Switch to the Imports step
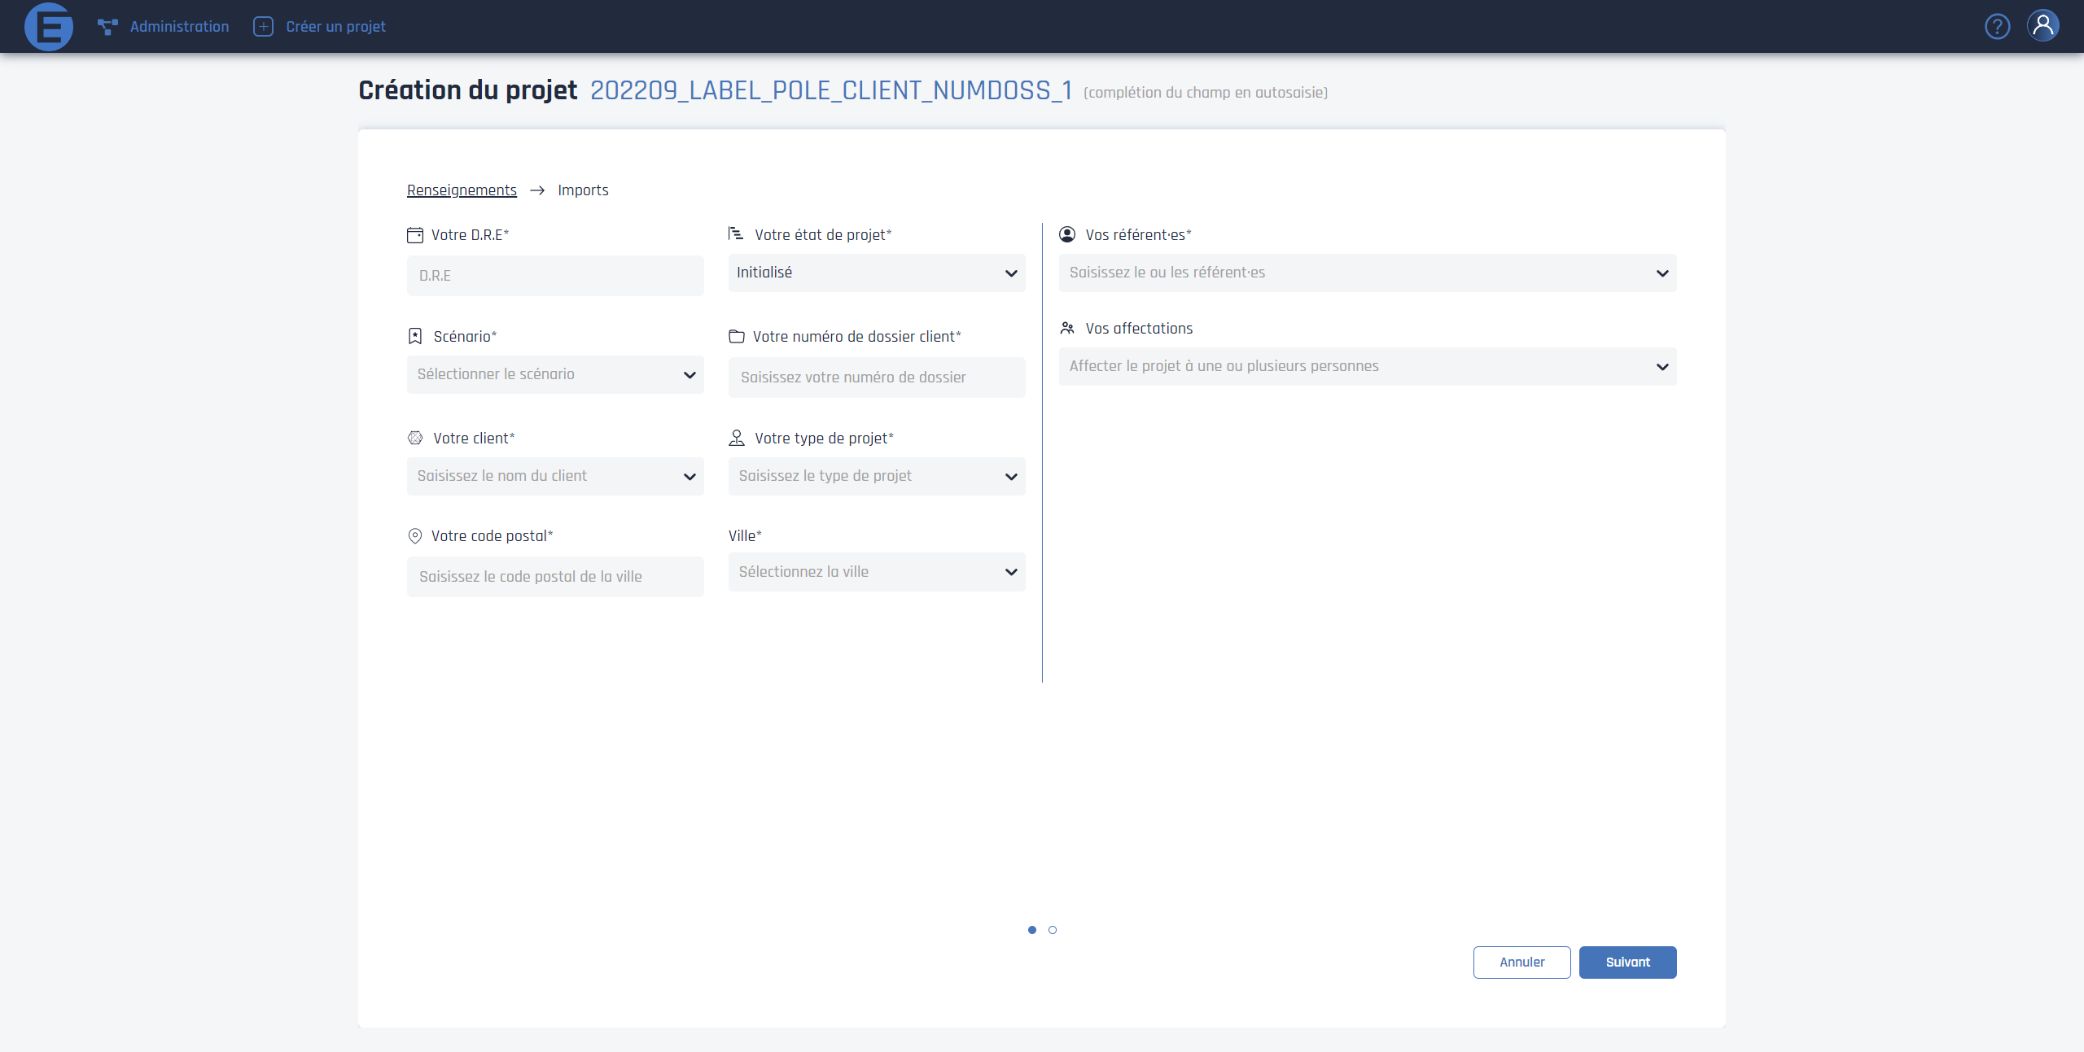Screen dimensions: 2084x1052 point(583,190)
